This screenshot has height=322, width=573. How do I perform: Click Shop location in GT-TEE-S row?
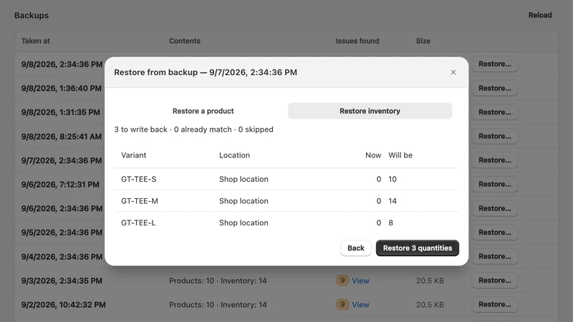coord(244,180)
